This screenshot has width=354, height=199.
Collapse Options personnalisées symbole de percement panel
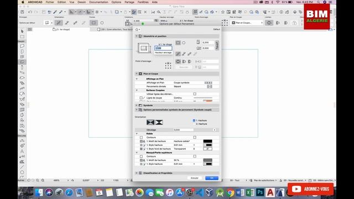coord(137,109)
